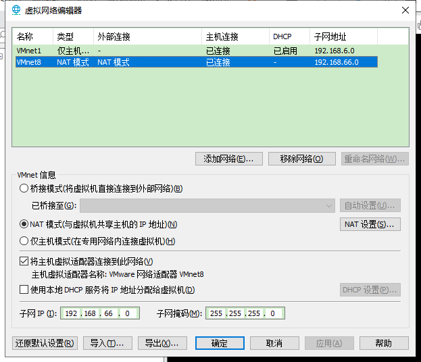The width and height of the screenshot is (421, 362).
Task: Click the globe icon in the title bar
Action: [16, 10]
